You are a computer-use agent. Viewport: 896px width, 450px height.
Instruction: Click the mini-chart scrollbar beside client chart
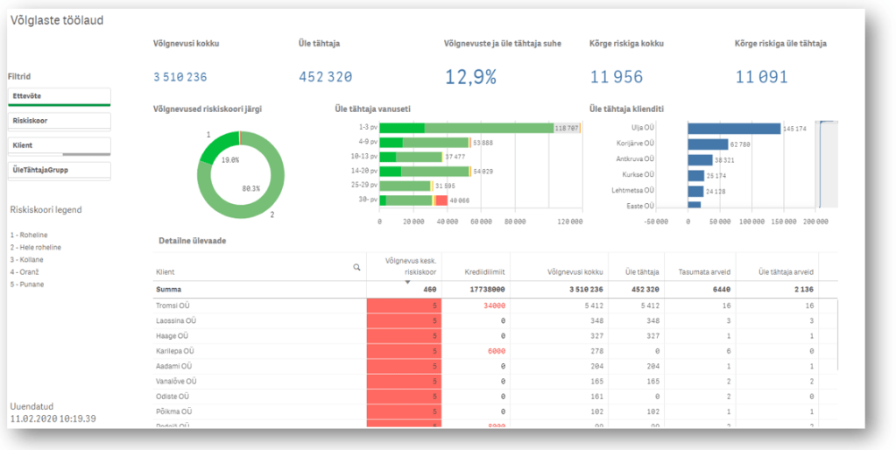(827, 165)
